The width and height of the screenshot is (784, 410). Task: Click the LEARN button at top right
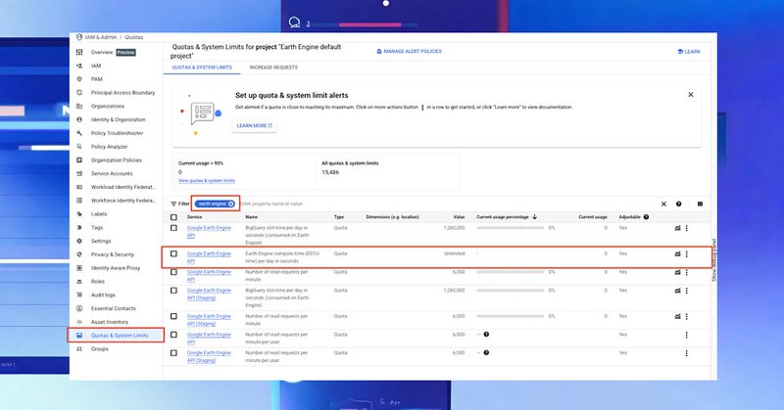(689, 52)
